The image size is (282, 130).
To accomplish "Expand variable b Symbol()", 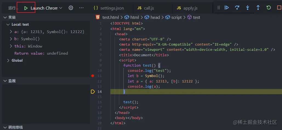I will click(x=11, y=39).
